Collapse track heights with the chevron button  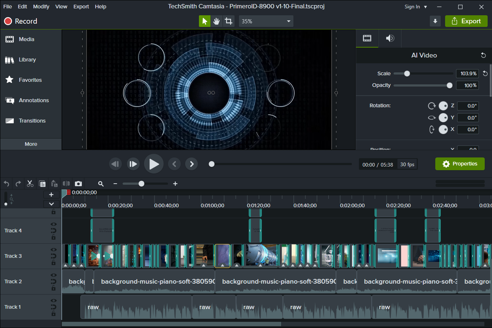tap(51, 204)
